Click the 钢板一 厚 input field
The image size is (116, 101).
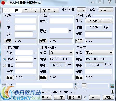click(x=23, y=34)
